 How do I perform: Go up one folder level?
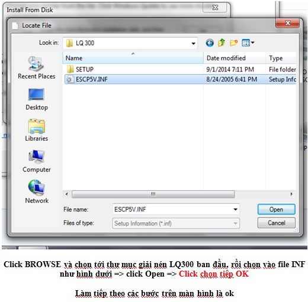pos(222,43)
